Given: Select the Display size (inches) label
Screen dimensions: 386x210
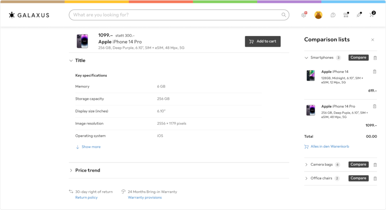Looking at the screenshot, I should (x=92, y=111).
